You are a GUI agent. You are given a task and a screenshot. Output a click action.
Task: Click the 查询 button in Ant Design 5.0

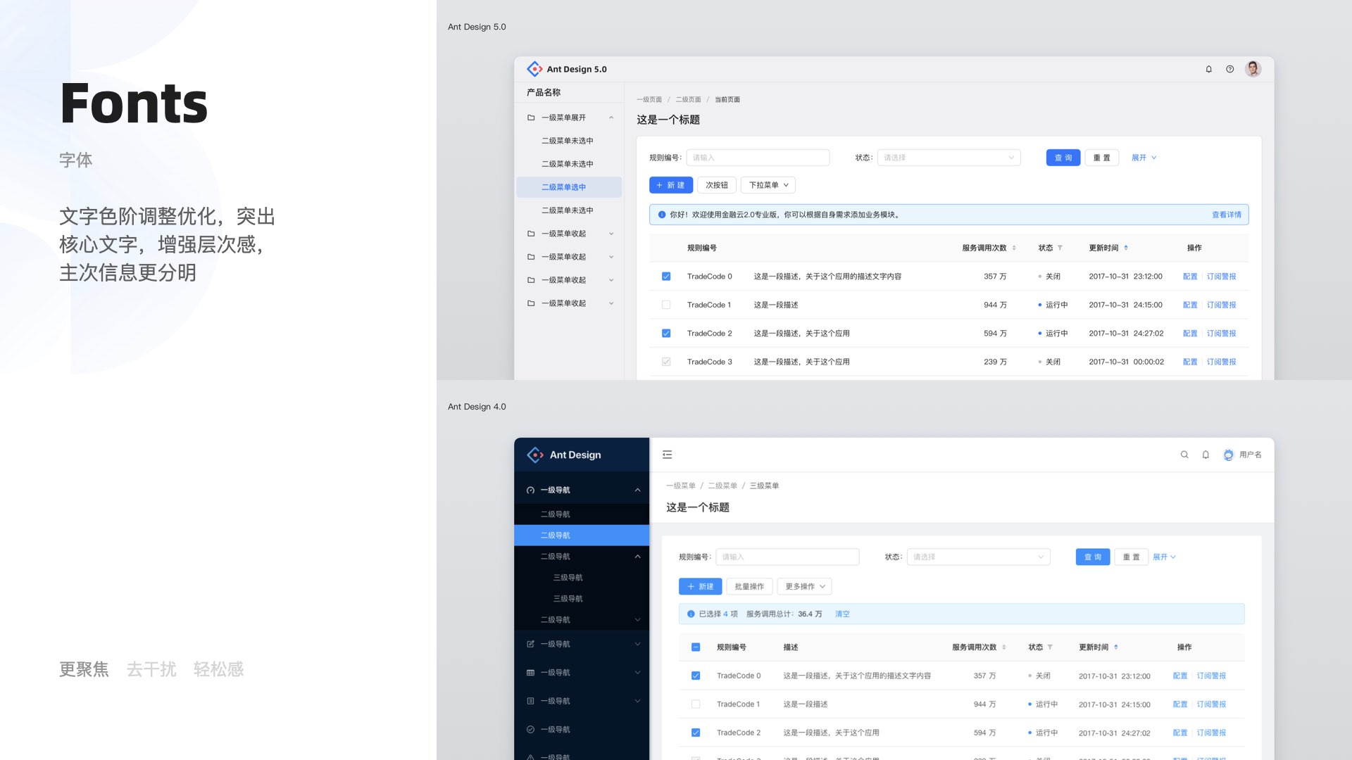[1063, 158]
